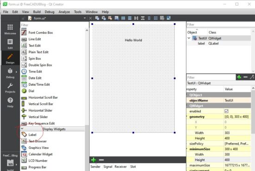255x171 pixels.
Task: Apply Lay Out Horizontally in Splitter
Action: coord(136,18)
